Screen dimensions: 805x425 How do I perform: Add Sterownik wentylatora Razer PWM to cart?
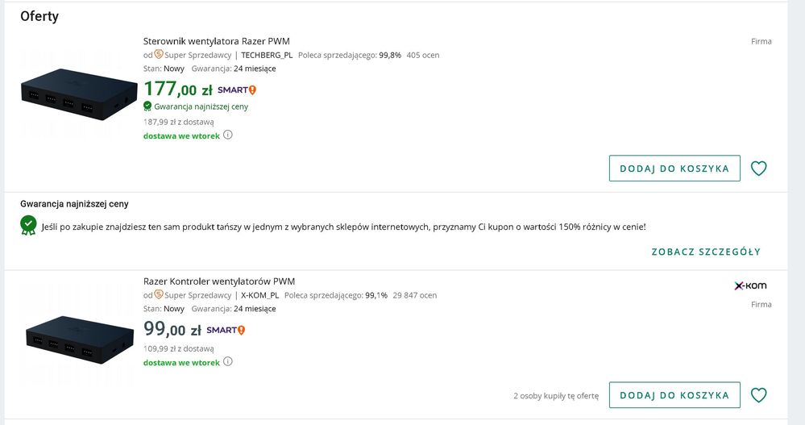pos(674,169)
